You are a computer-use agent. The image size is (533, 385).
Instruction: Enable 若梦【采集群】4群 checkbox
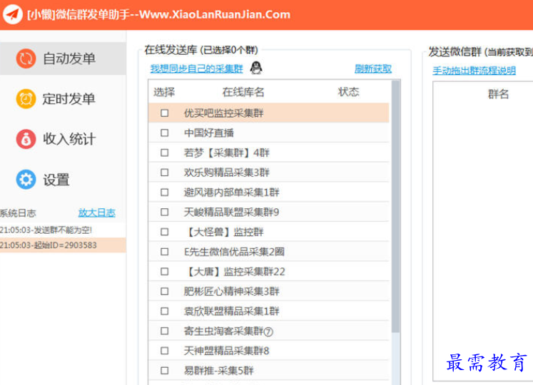click(165, 153)
